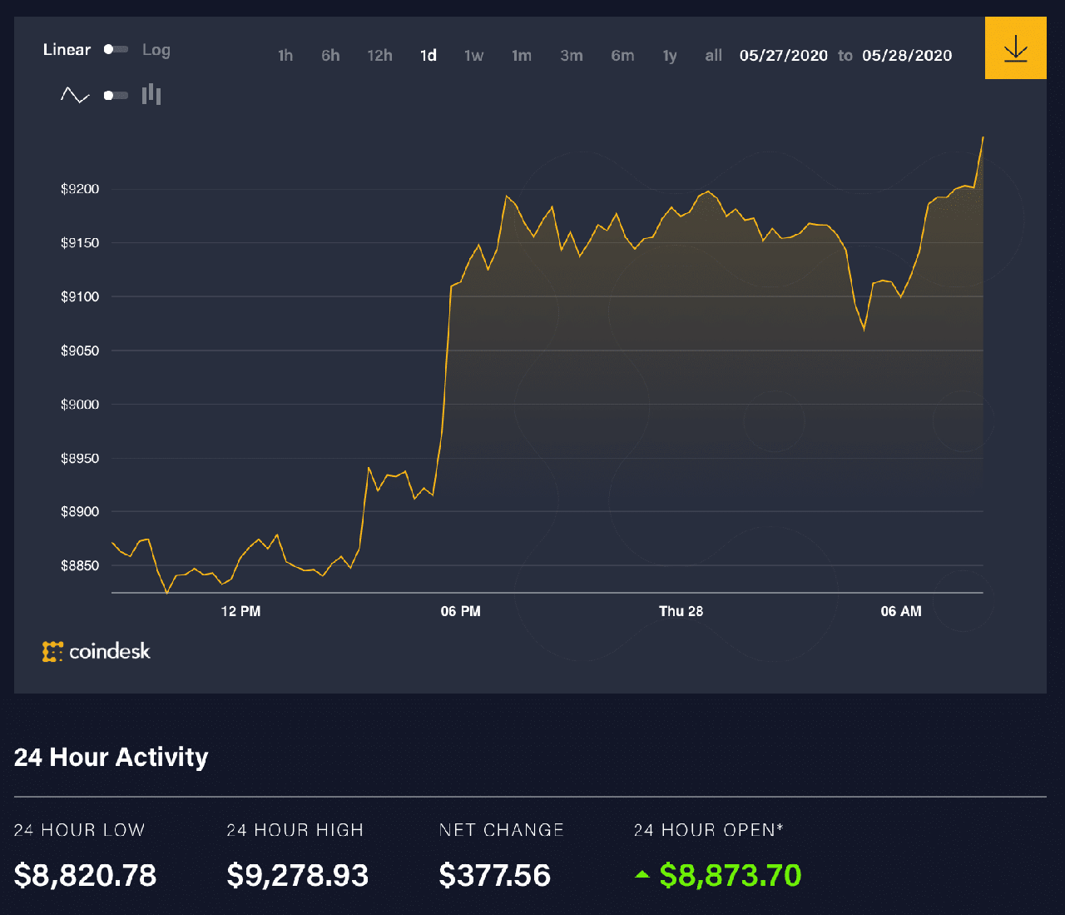The image size is (1065, 915).
Task: Switch to the 1w time range
Action: (x=473, y=56)
